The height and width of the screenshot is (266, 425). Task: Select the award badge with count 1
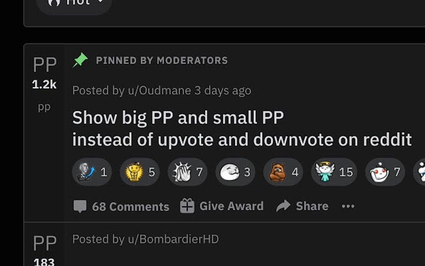click(92, 172)
